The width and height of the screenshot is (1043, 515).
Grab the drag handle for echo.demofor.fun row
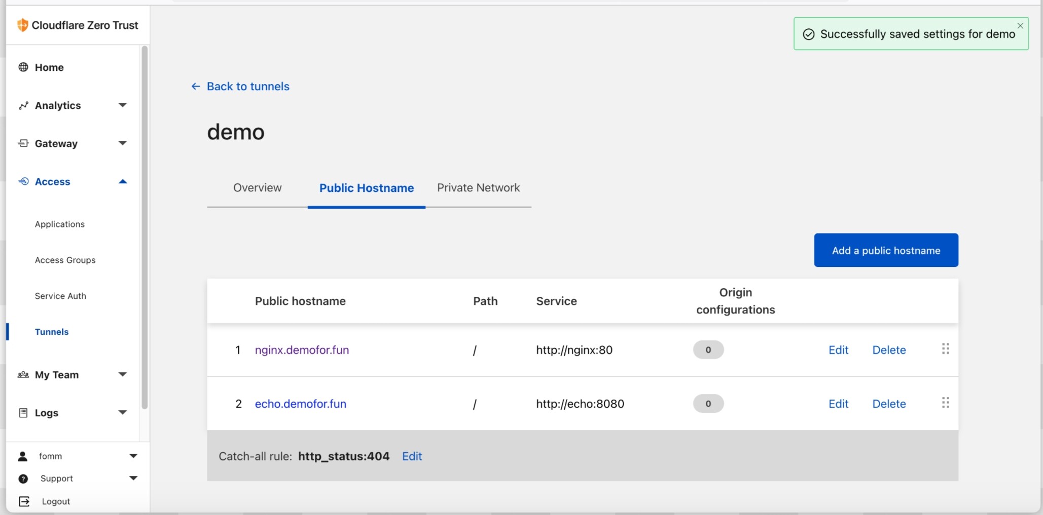[945, 403]
